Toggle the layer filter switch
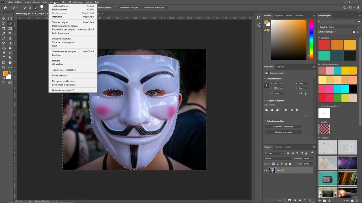This screenshot has height=203, width=362. [312, 153]
